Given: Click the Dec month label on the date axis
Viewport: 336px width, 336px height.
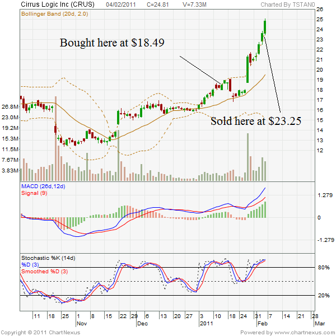Looking at the screenshot, I should point(142,323).
